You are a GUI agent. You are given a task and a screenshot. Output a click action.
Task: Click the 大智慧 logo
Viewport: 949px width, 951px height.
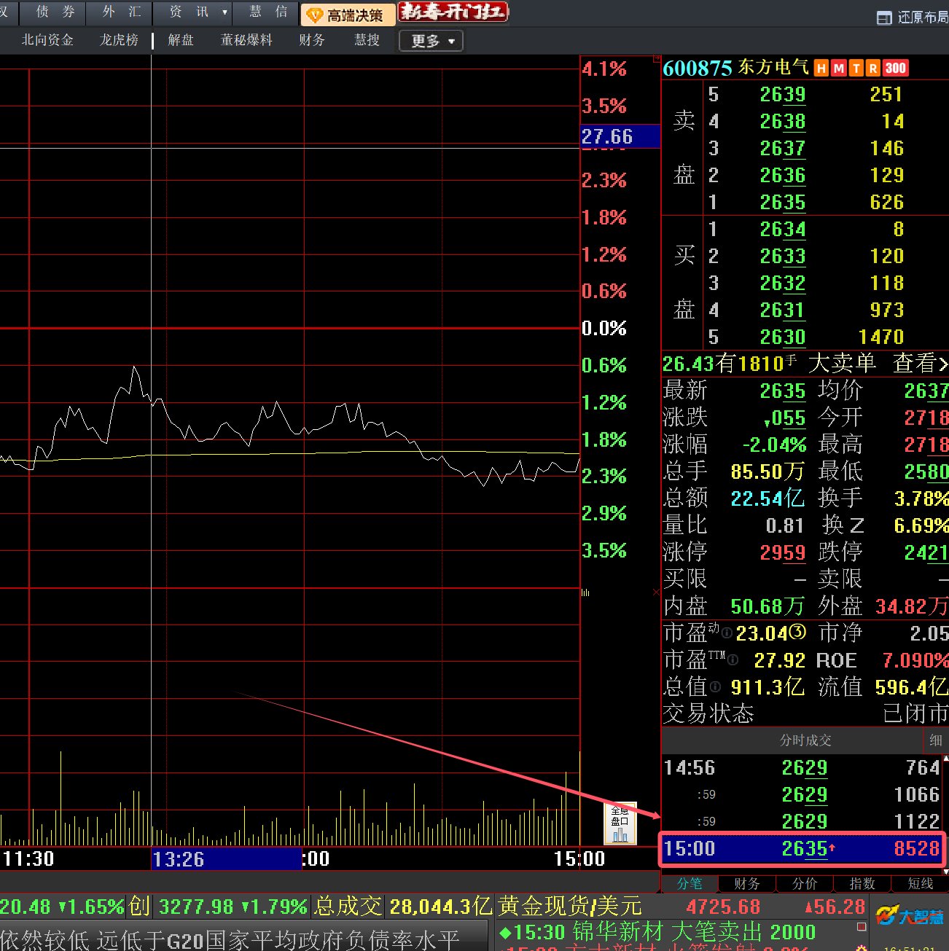[909, 915]
